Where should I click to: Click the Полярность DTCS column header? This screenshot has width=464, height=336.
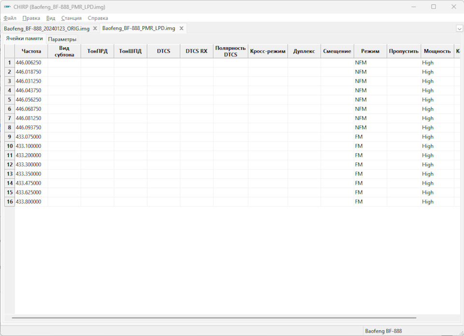click(231, 51)
